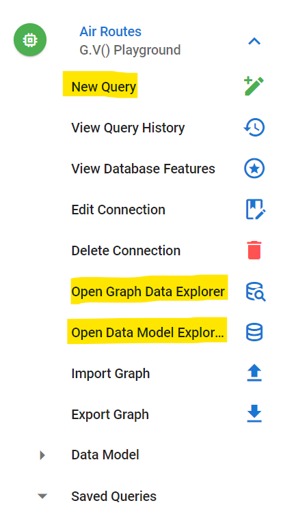Viewport: 283px width, 516px height.
Task: Click the red trash delete icon
Action: pyautogui.click(x=254, y=250)
